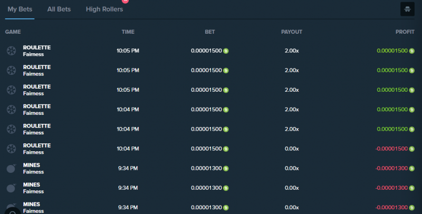This screenshot has width=422, height=214.
Task: Click the coin icon beside the topmost row's bet
Action: 226,51
